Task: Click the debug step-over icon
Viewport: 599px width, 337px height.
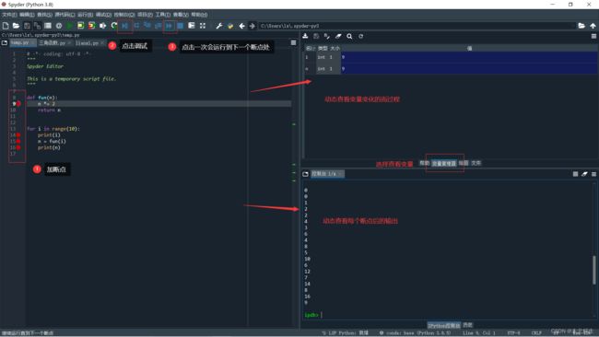Action: click(136, 26)
